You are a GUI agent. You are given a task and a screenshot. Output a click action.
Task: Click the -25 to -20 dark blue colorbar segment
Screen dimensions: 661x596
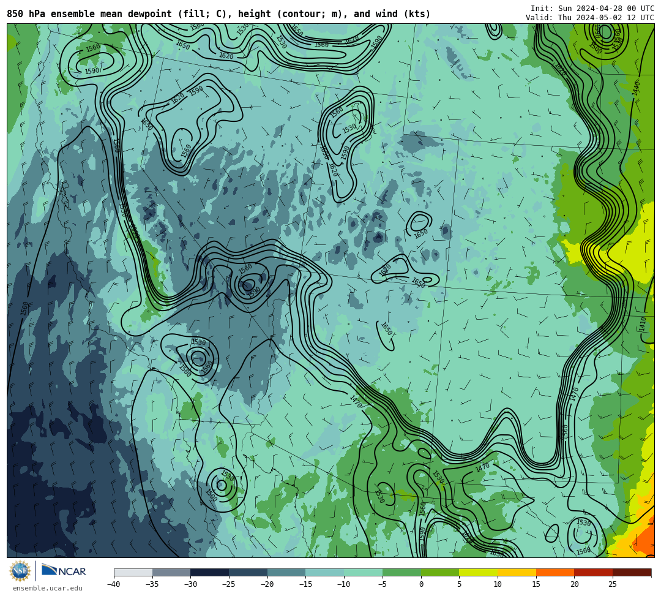(x=248, y=572)
